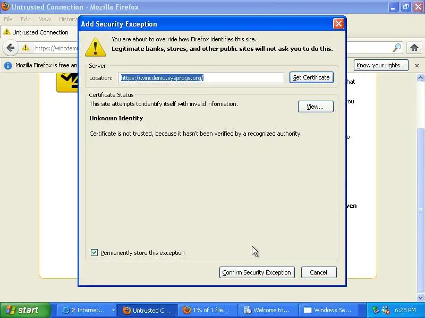Click the View... certificate button

coord(316,107)
